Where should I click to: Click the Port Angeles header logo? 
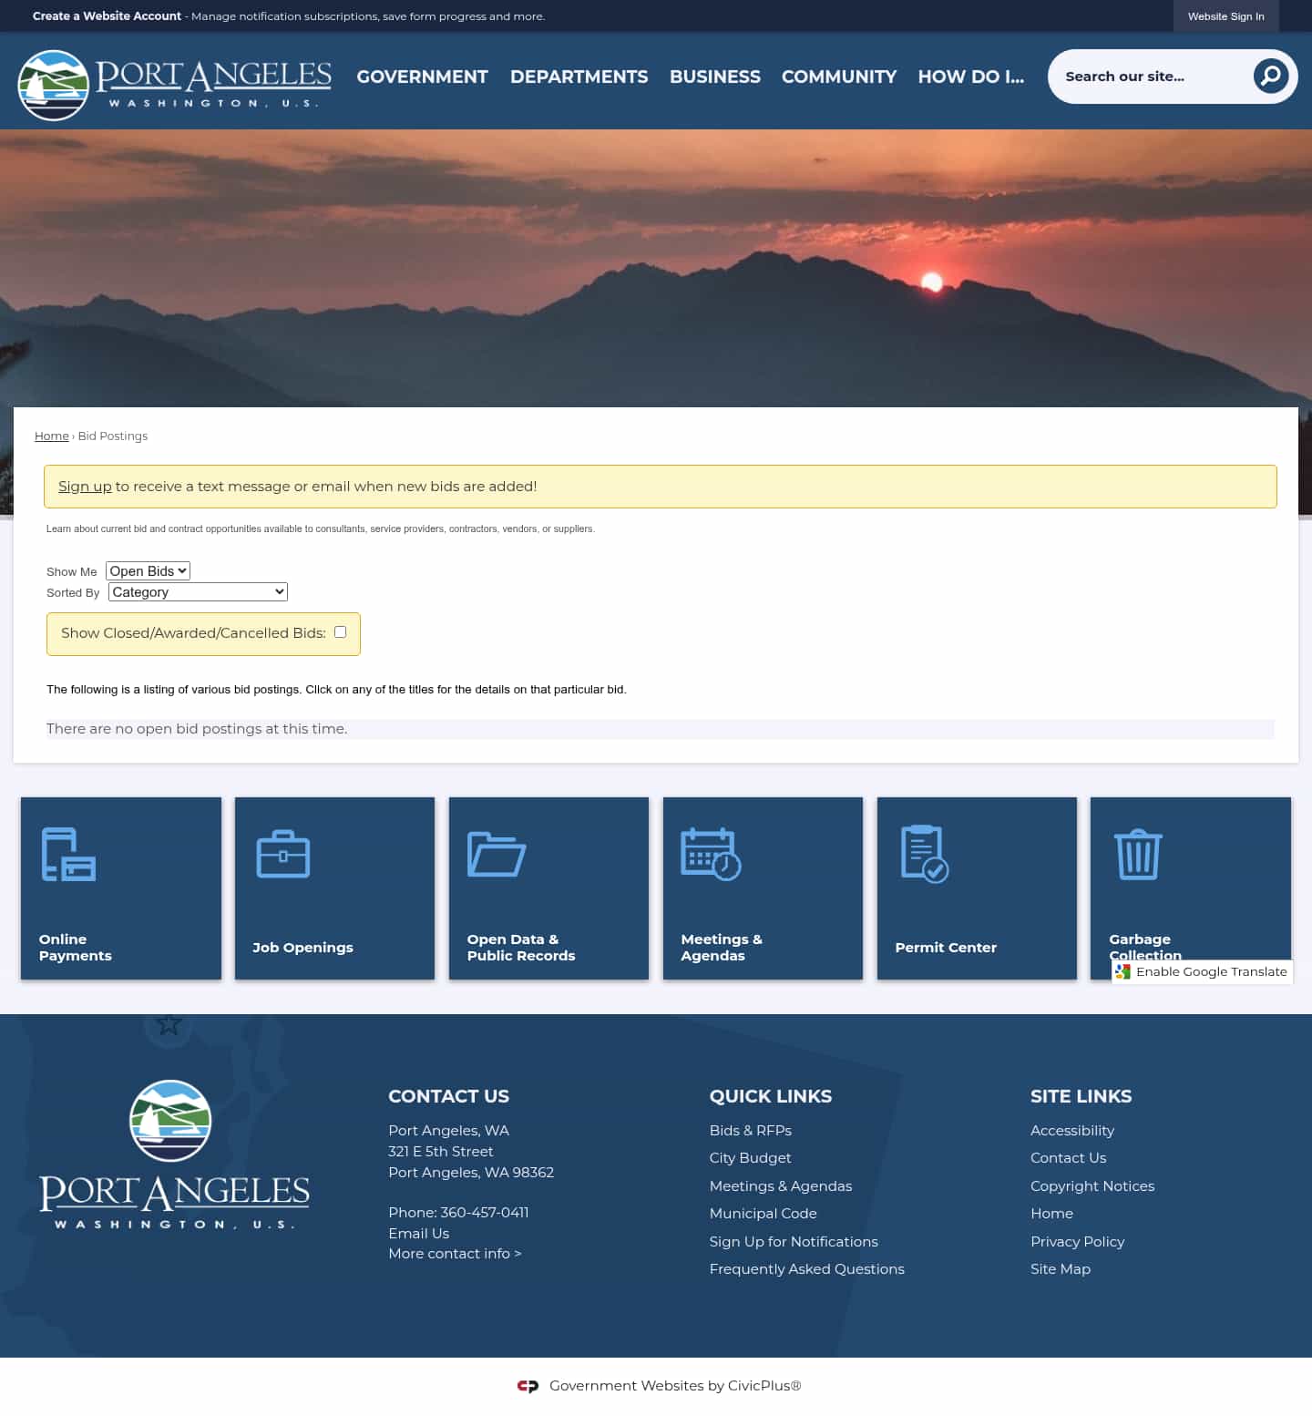tap(173, 83)
